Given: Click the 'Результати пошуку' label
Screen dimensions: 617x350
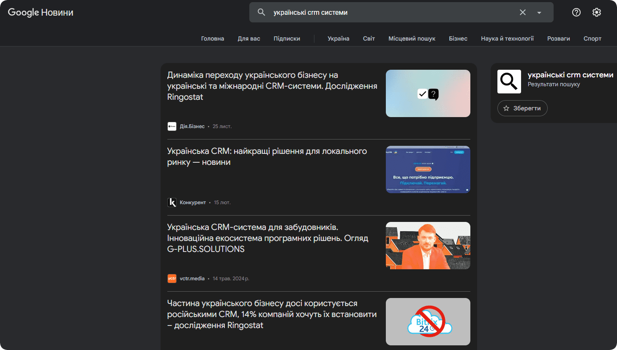Looking at the screenshot, I should coord(554,84).
